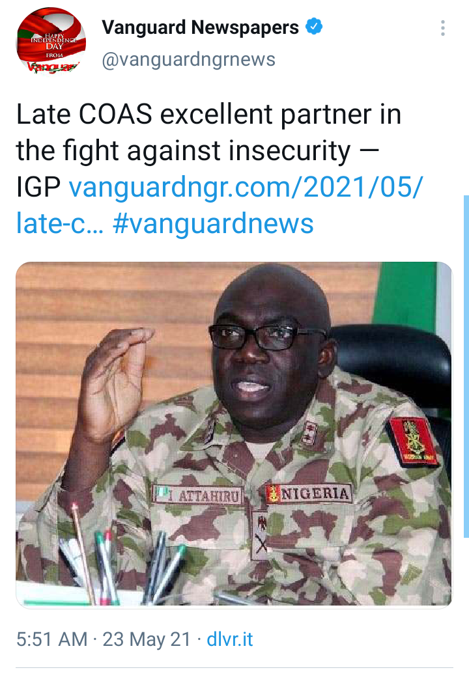The width and height of the screenshot is (469, 683).
Task: Click the IGP word in the tweet
Action: click(38, 188)
